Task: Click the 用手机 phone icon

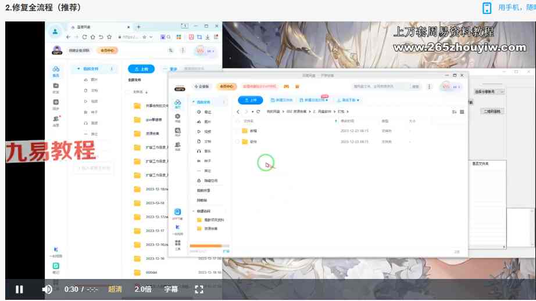Action: (487, 8)
